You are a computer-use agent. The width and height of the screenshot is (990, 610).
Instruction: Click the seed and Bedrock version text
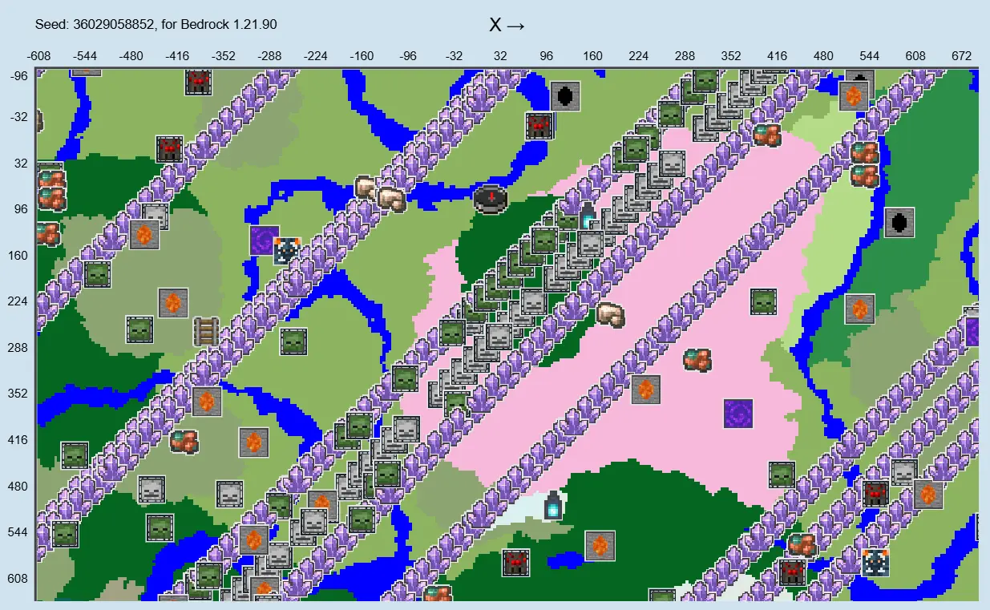pyautogui.click(x=156, y=25)
